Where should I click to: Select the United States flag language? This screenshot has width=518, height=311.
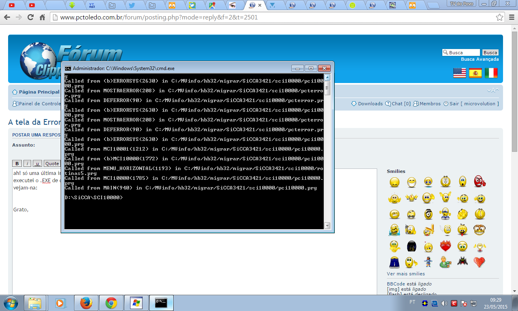[460, 73]
